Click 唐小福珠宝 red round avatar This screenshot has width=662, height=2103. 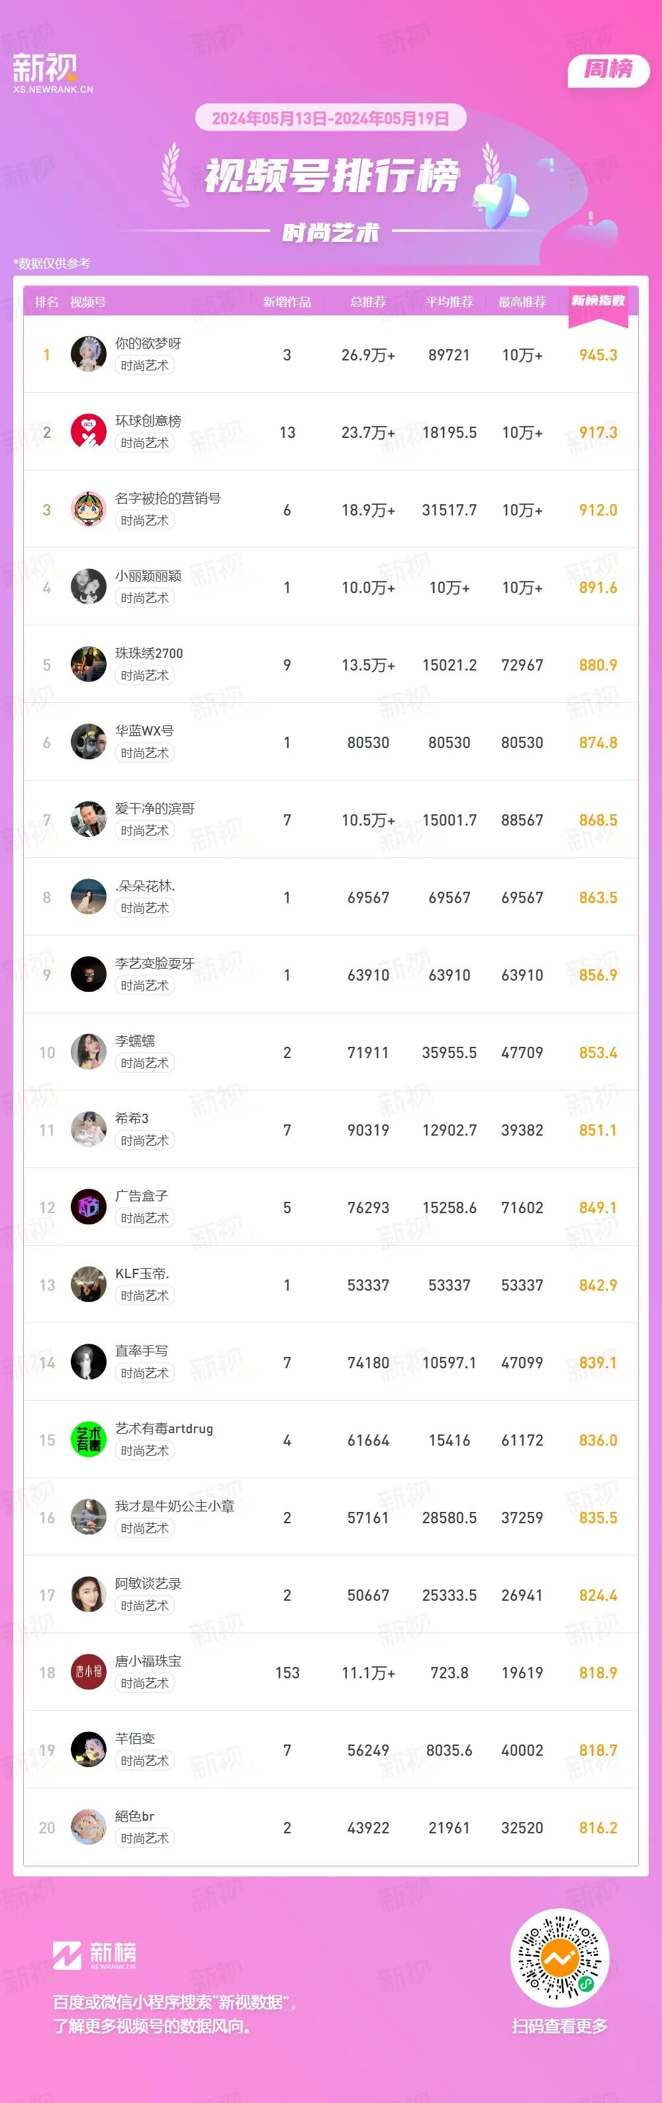[x=89, y=1673]
